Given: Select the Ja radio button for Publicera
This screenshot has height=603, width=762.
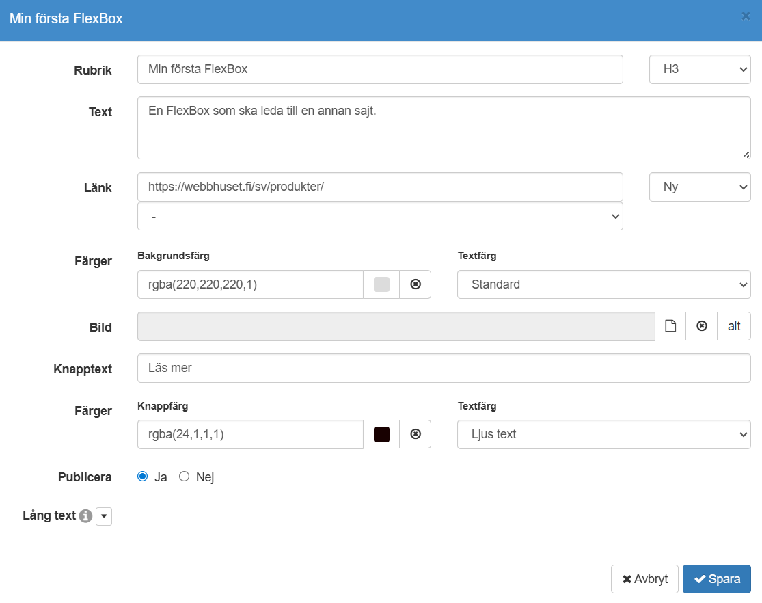Looking at the screenshot, I should [143, 477].
